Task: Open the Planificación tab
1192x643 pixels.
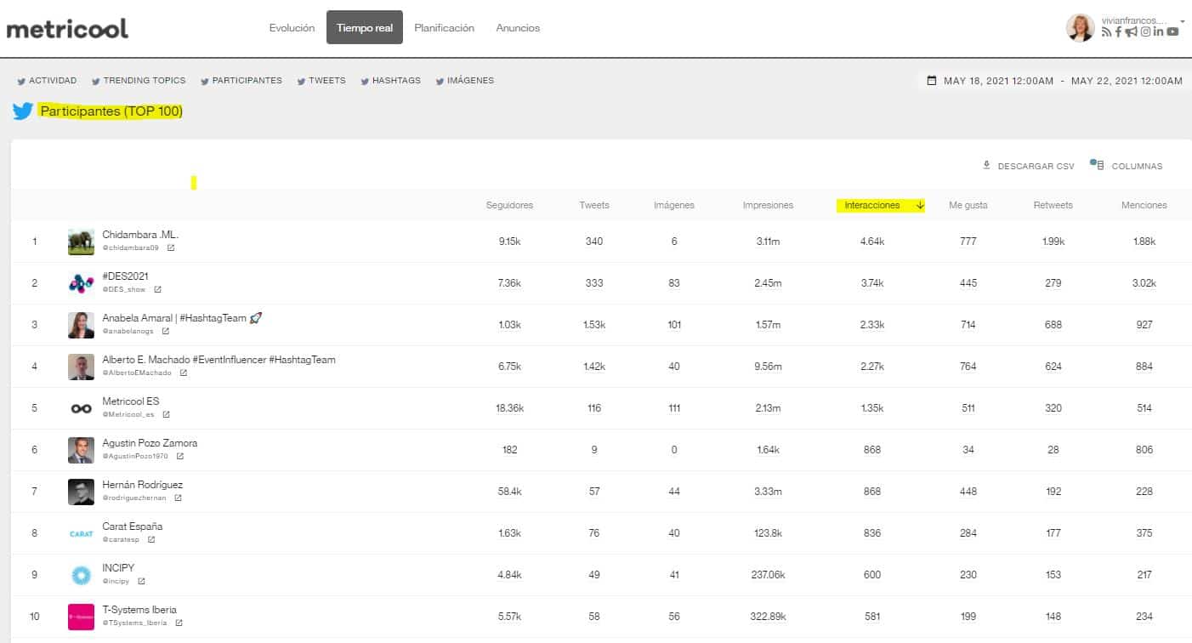Action: pos(444,28)
